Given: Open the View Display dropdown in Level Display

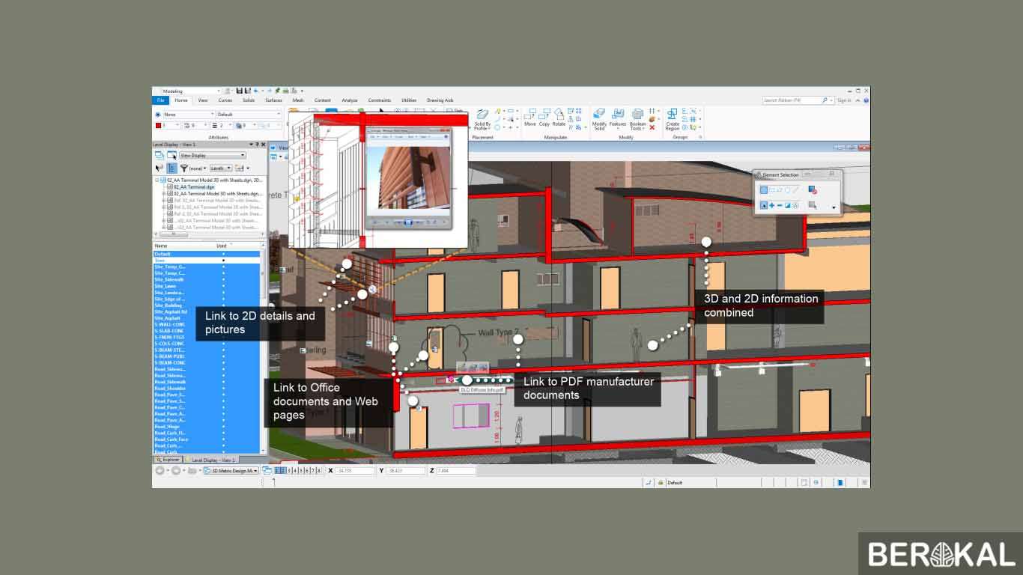Looking at the screenshot, I should coord(212,156).
